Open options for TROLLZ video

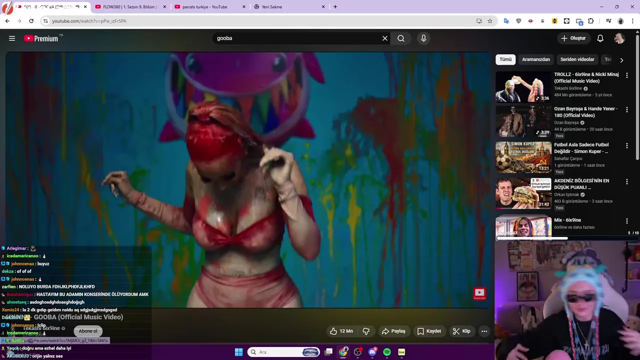coord(627,75)
